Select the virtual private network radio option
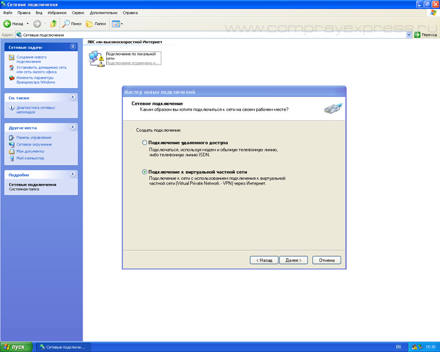The width and height of the screenshot is (440, 352). pos(144,172)
